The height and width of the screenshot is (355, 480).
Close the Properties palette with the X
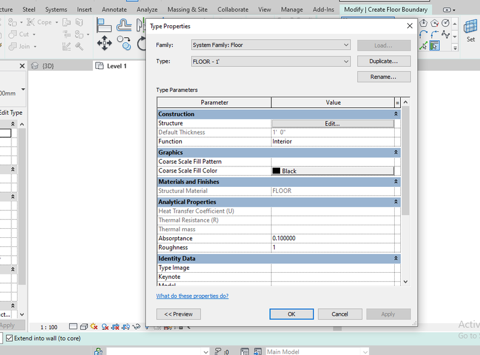coord(22,66)
